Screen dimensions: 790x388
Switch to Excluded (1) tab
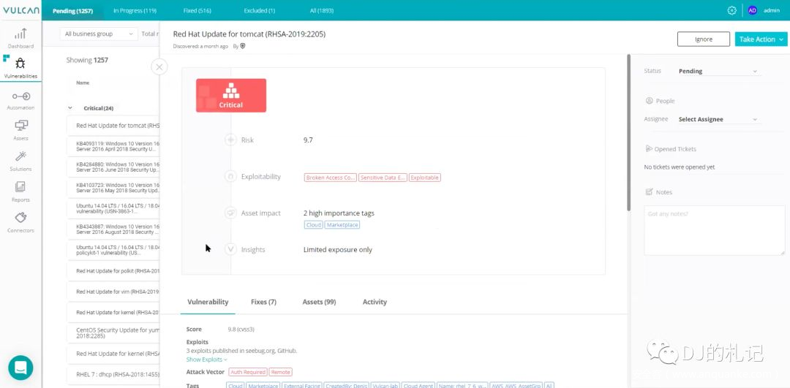[260, 10]
